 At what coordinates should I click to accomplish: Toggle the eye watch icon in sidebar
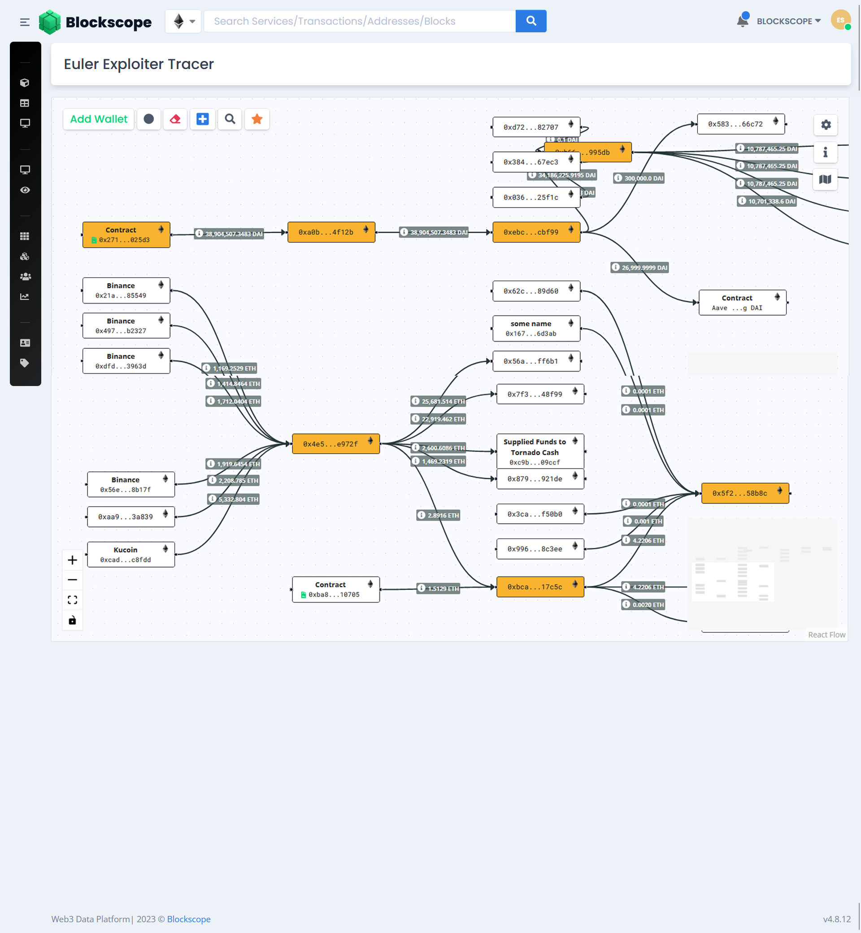[x=25, y=190]
